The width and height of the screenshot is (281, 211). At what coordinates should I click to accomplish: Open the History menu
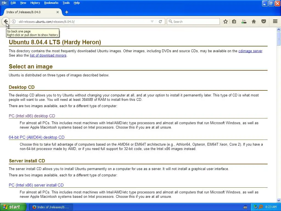tap(35, 3)
